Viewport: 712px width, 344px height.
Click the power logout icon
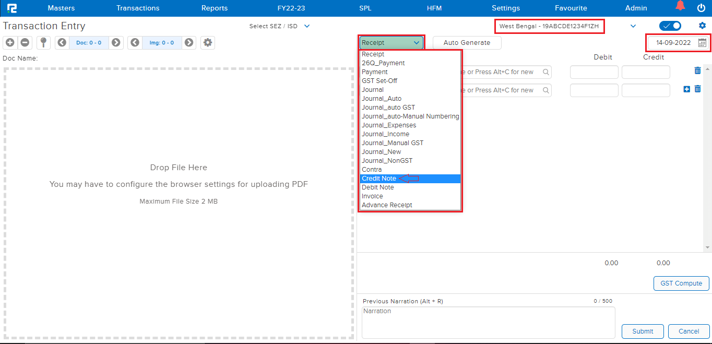point(701,8)
